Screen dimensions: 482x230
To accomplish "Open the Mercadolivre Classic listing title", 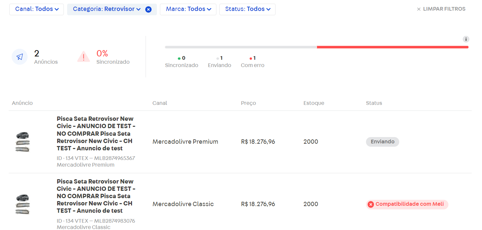I will [96, 196].
